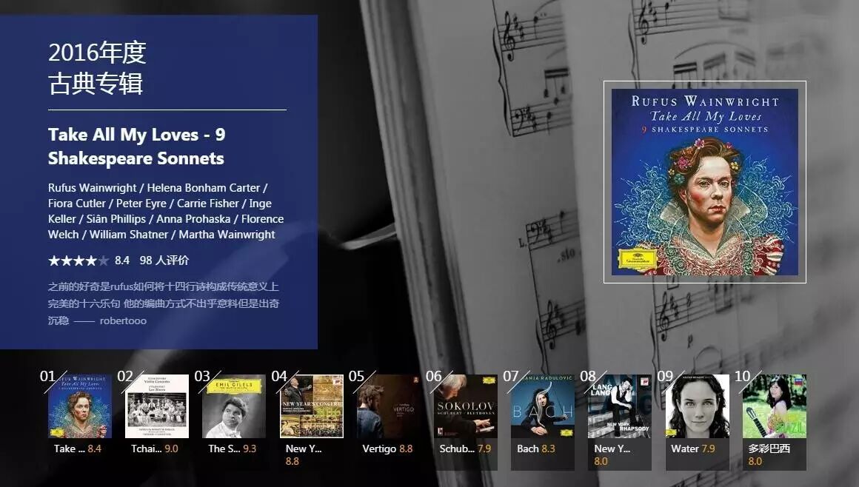The width and height of the screenshot is (859, 487).
Task: Click the "Vertigo 8.8" caption
Action: coord(387,449)
